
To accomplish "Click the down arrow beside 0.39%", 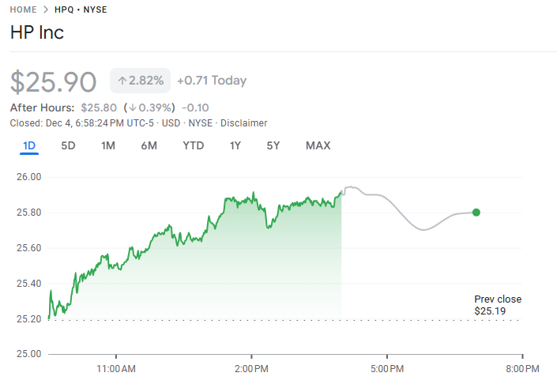I will point(133,107).
